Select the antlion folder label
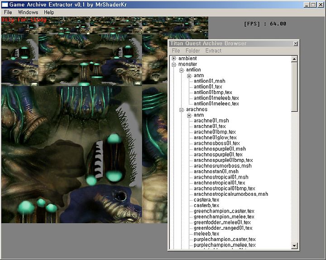The height and width of the screenshot is (260, 326). (193, 70)
